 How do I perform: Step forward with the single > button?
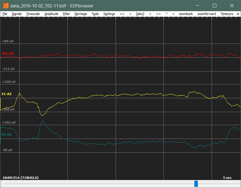(x=150, y=14)
